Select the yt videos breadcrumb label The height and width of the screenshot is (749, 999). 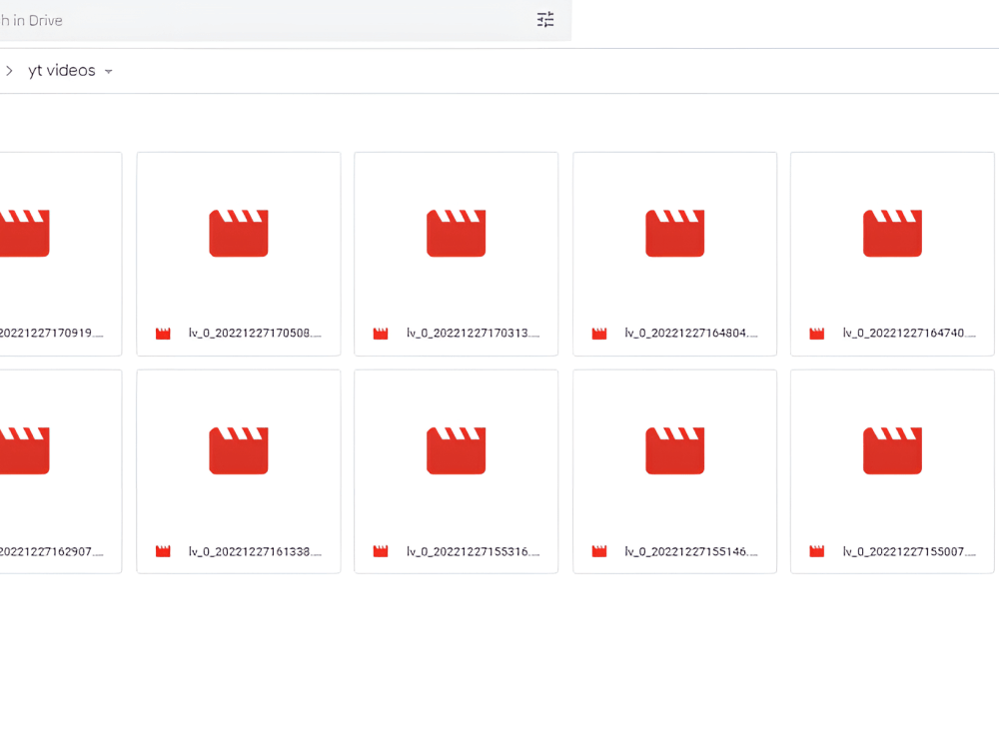point(62,71)
